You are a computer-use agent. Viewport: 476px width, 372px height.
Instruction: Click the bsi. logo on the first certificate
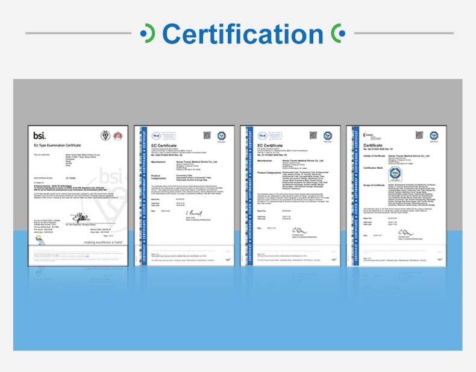tap(39, 135)
